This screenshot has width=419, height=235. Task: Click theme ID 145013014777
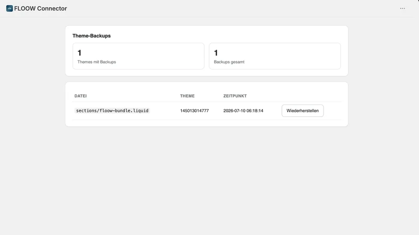[x=194, y=111]
